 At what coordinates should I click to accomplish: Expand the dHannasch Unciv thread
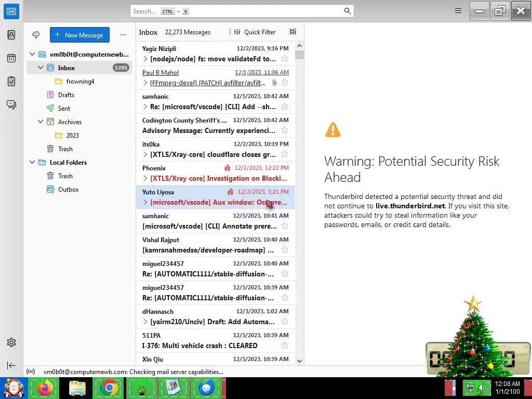145,322
